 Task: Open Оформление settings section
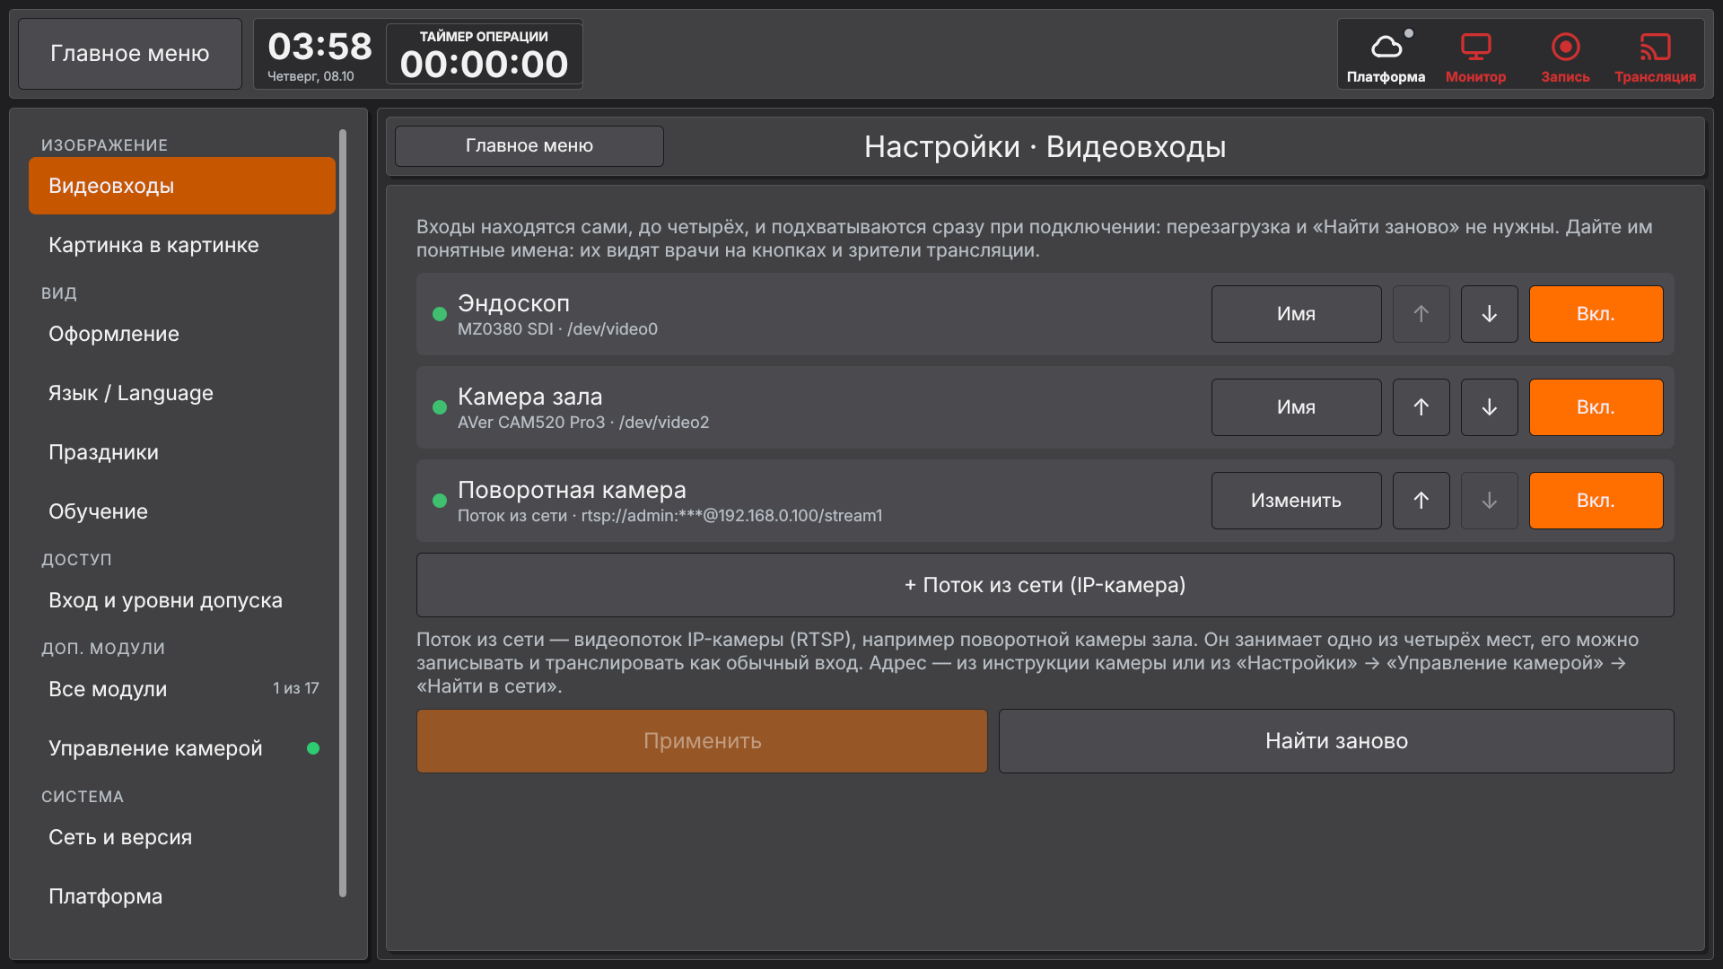point(182,334)
